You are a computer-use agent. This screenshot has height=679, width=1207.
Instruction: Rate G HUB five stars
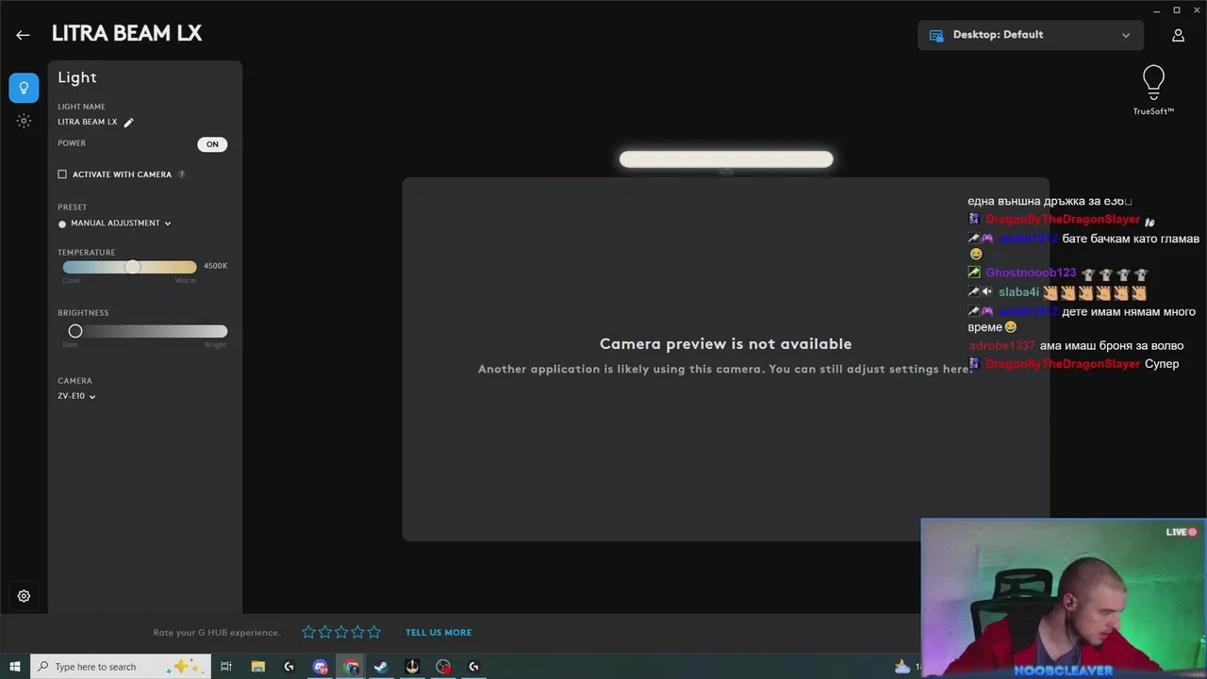[x=374, y=632]
